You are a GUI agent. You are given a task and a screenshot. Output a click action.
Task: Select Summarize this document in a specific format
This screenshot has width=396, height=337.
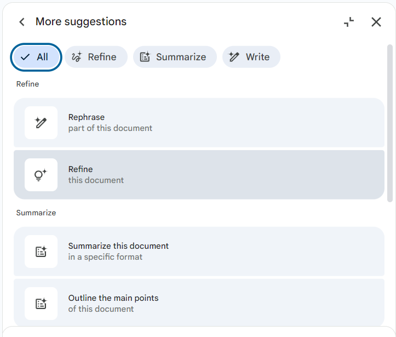point(199,252)
